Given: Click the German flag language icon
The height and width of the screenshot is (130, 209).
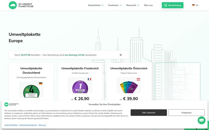Looking at the screenshot, I should 193,5.
